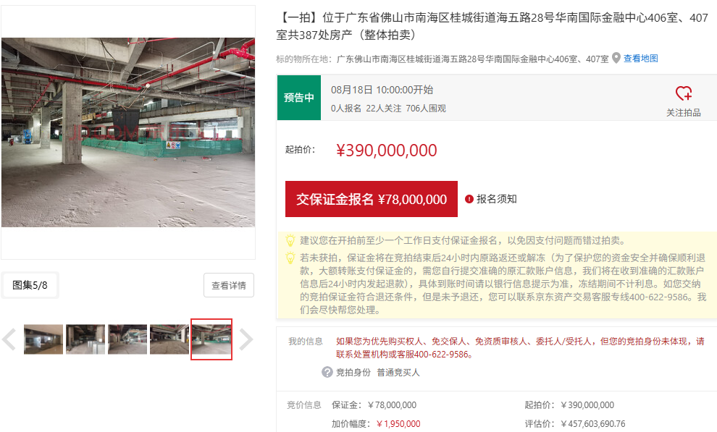Open the 查看地图 map link

(x=641, y=59)
